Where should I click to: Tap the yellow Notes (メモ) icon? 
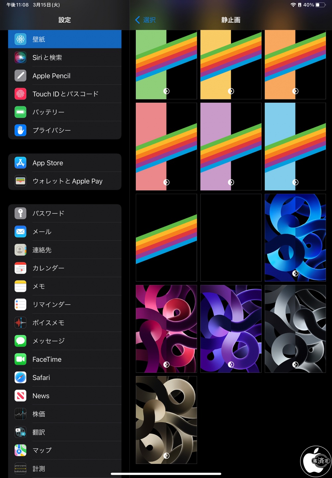20,286
